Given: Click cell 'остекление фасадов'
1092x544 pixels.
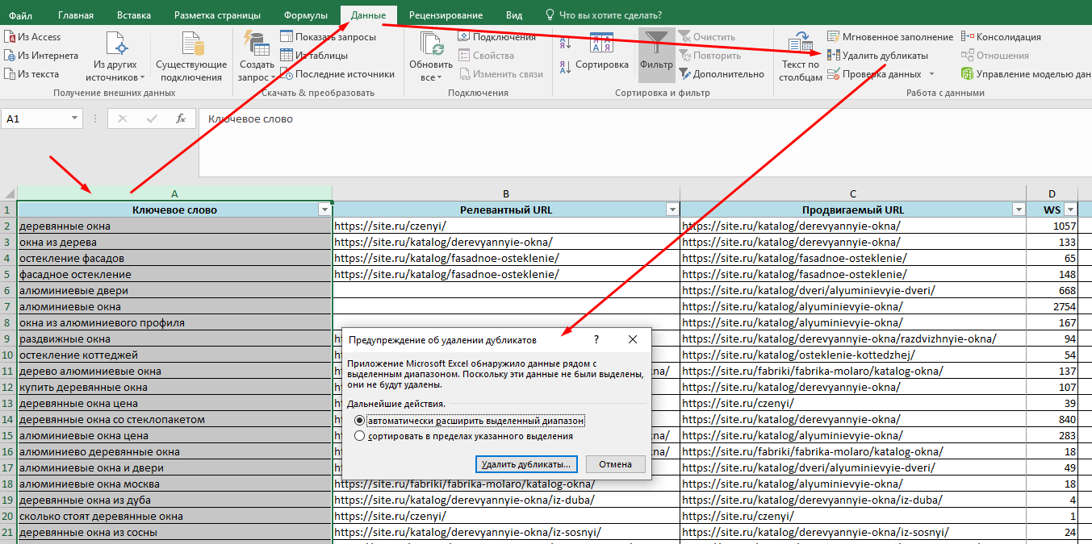Looking at the screenshot, I should [175, 258].
